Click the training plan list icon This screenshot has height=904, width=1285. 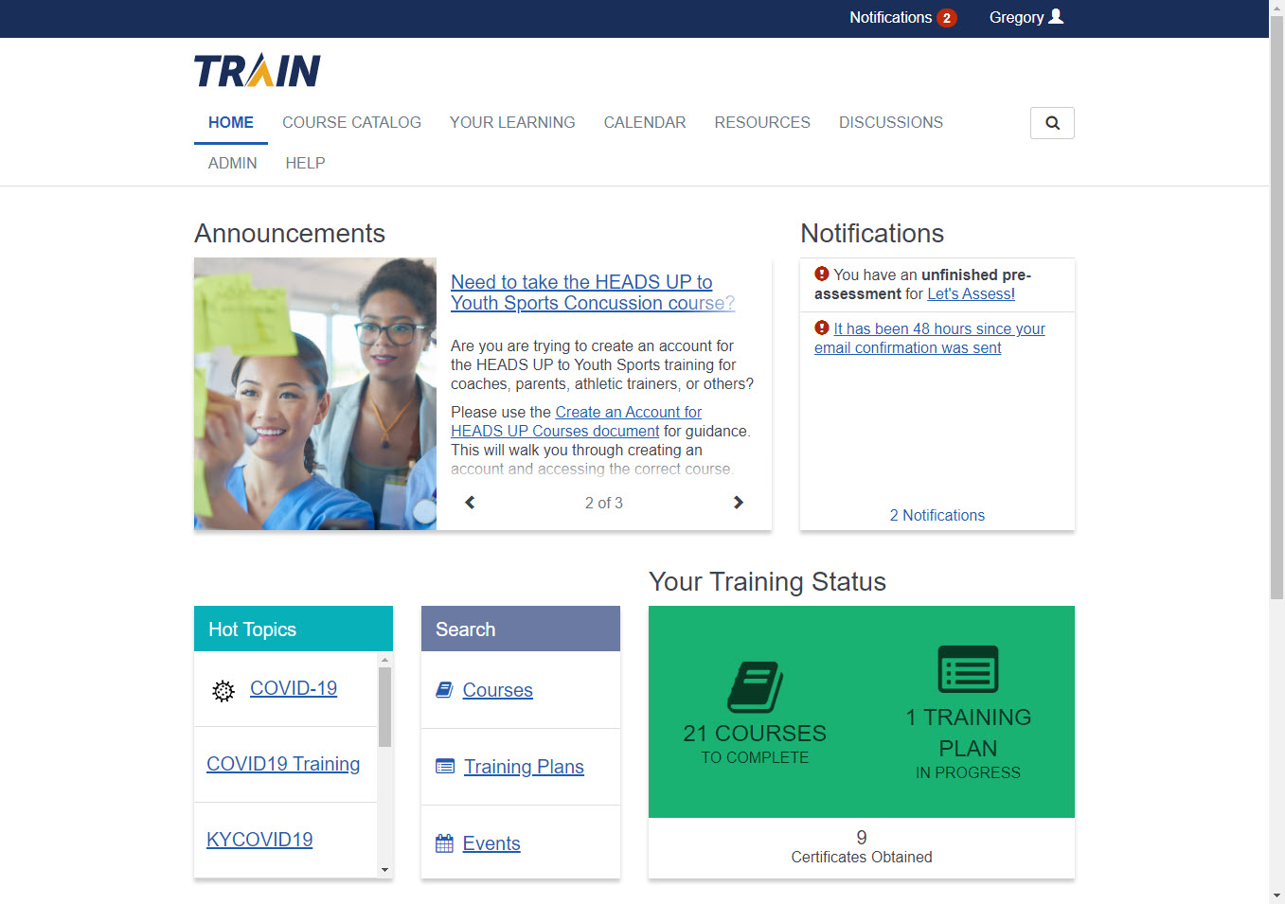(x=968, y=669)
